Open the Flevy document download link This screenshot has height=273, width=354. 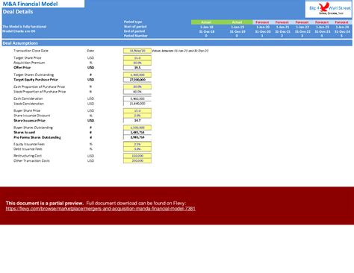point(100,209)
